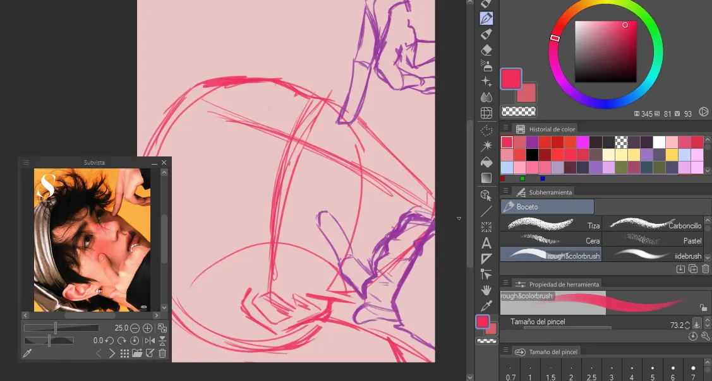The image size is (712, 381).
Task: Open Propiedad de herramienta panel menu
Action: (505, 283)
